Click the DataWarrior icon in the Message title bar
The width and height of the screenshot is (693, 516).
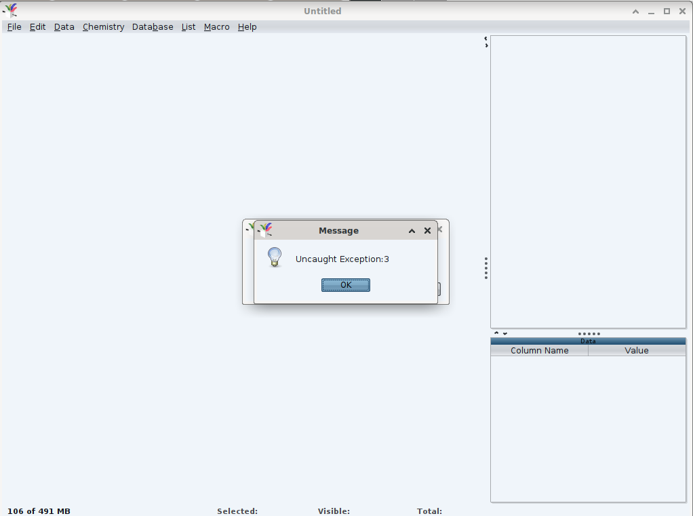pos(265,230)
